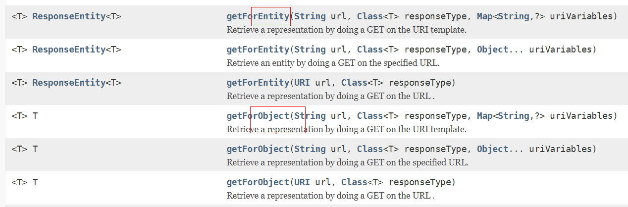
Task: Click ResponseEntity return type in second row
Action: [69, 50]
